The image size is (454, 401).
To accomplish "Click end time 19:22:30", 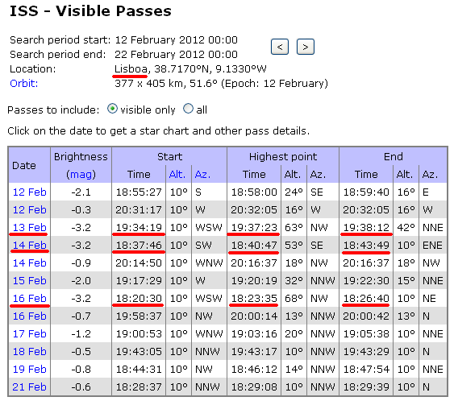I will point(366,281).
